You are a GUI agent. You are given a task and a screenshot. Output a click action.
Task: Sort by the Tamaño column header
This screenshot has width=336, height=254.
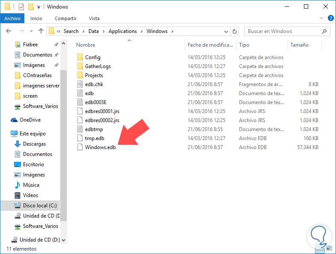[299, 45]
